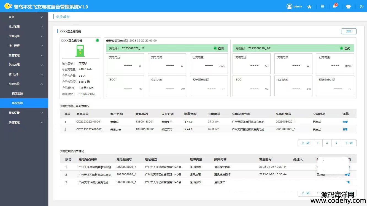Click 今日收款额 value 518.8 元
Screen dimensions: 367x206
click(84, 82)
